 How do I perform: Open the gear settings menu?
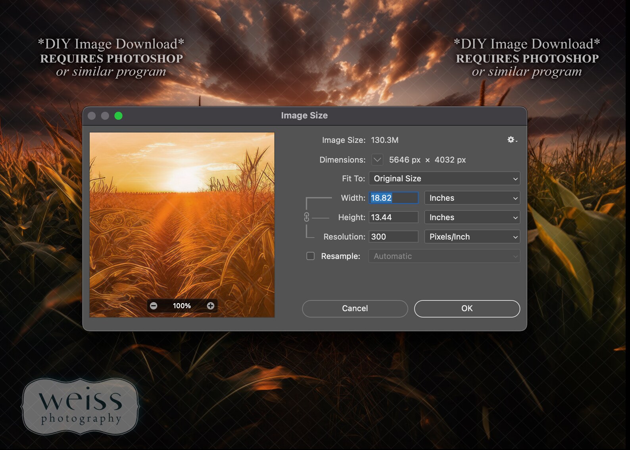point(512,140)
